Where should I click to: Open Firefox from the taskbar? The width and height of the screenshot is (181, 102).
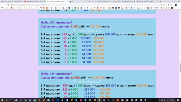tap(95, 100)
